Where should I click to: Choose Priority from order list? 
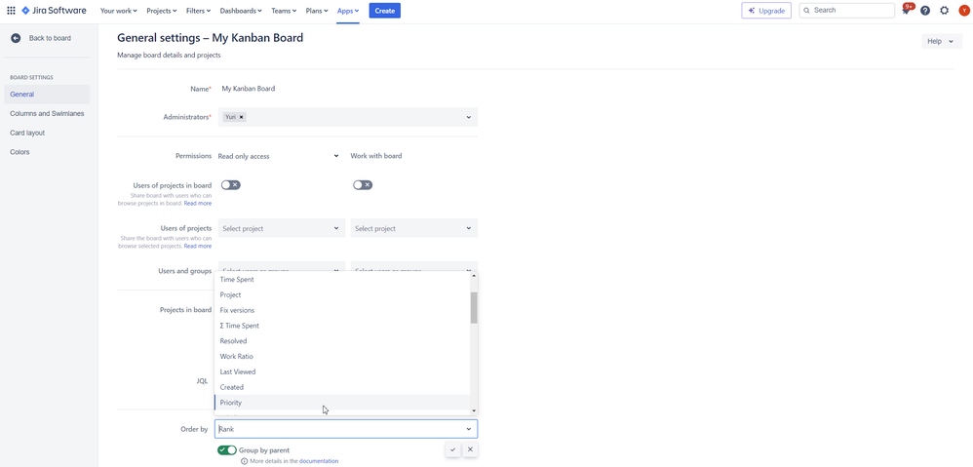tap(342, 403)
